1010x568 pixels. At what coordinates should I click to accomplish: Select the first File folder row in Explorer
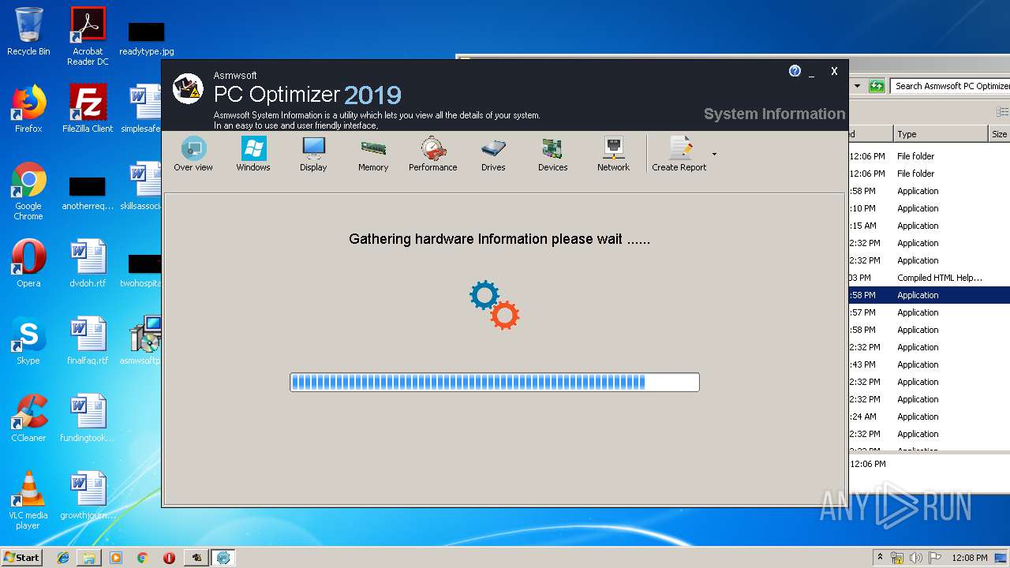930,156
